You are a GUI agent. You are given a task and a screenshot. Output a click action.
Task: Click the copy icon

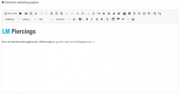pyautogui.click(x=47, y=14)
